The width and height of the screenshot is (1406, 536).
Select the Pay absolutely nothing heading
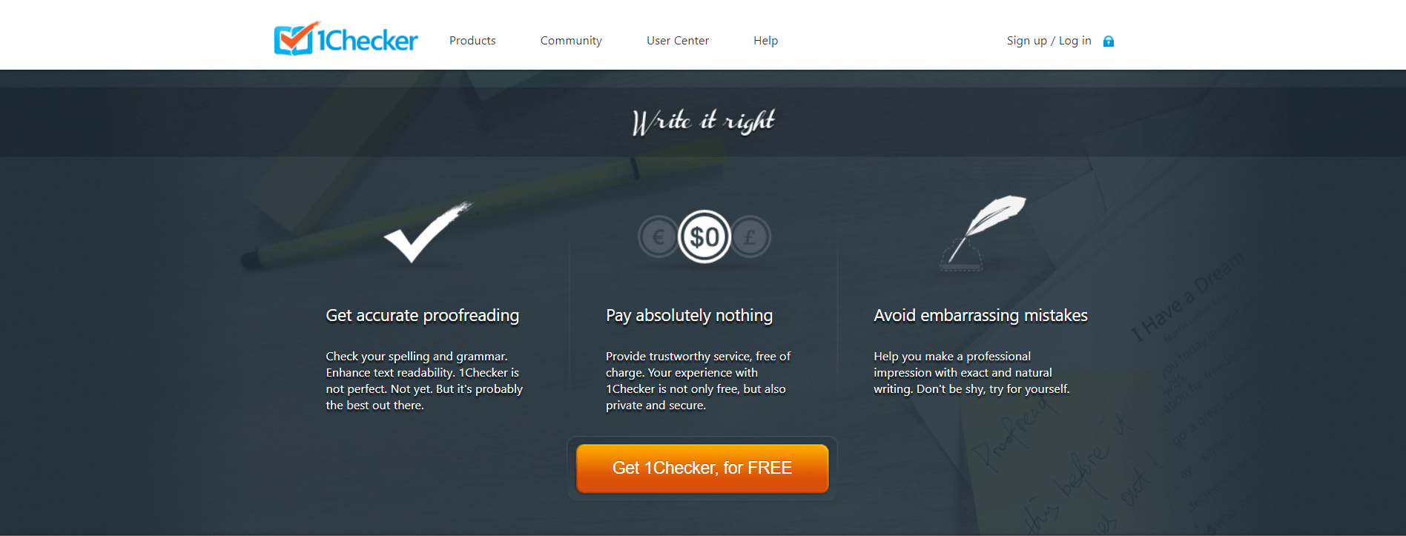pos(689,315)
